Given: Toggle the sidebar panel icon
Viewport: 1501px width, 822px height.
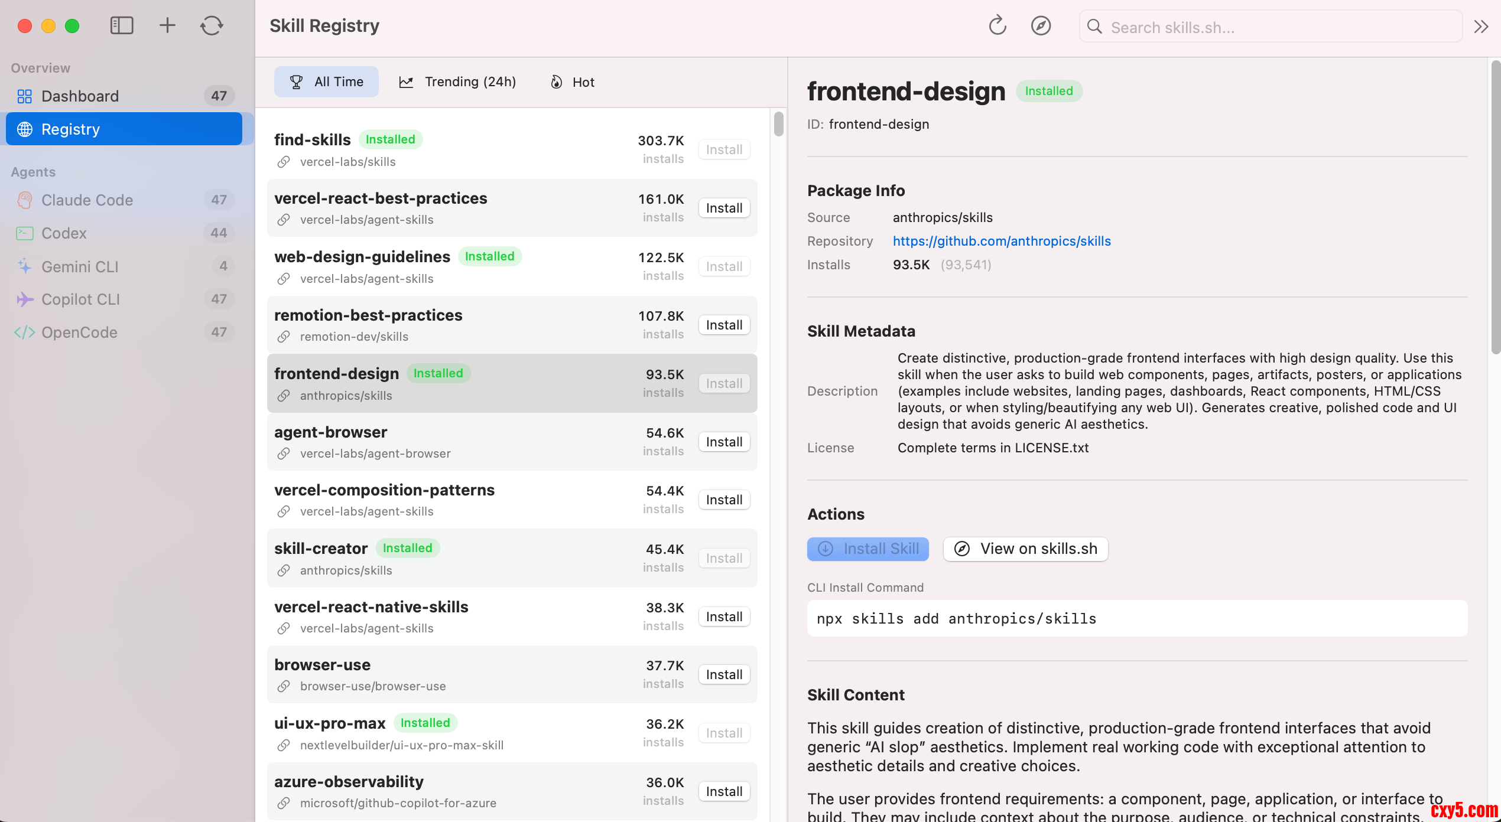Looking at the screenshot, I should [122, 25].
